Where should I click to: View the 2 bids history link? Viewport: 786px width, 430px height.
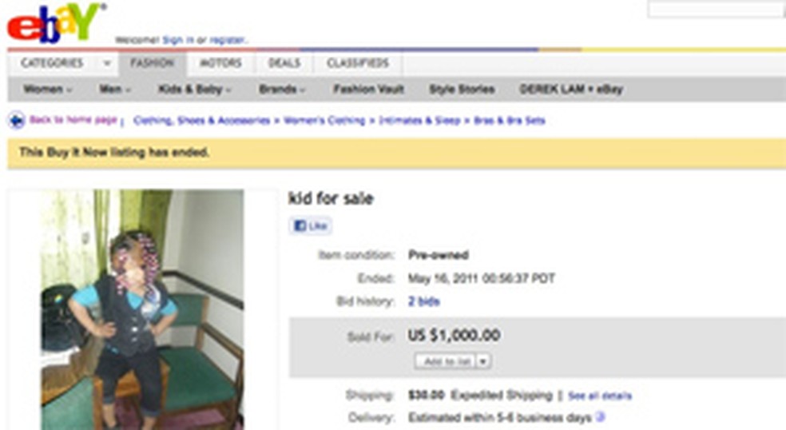pos(423,301)
